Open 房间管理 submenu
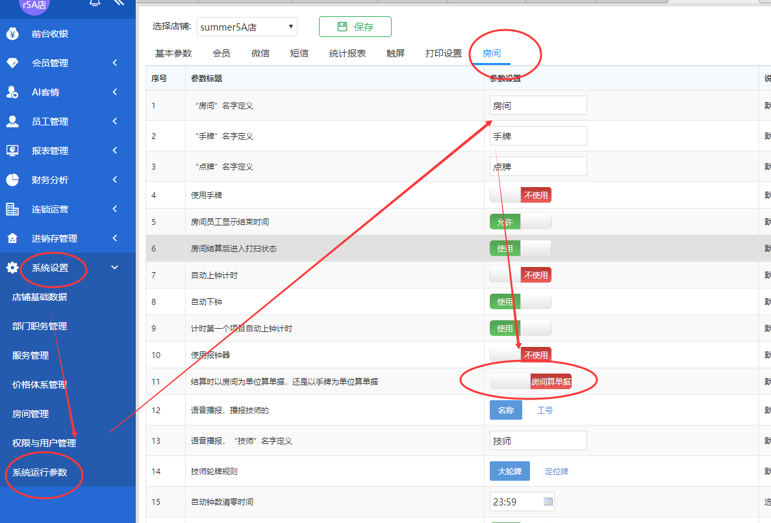The height and width of the screenshot is (523, 771). pyautogui.click(x=31, y=414)
